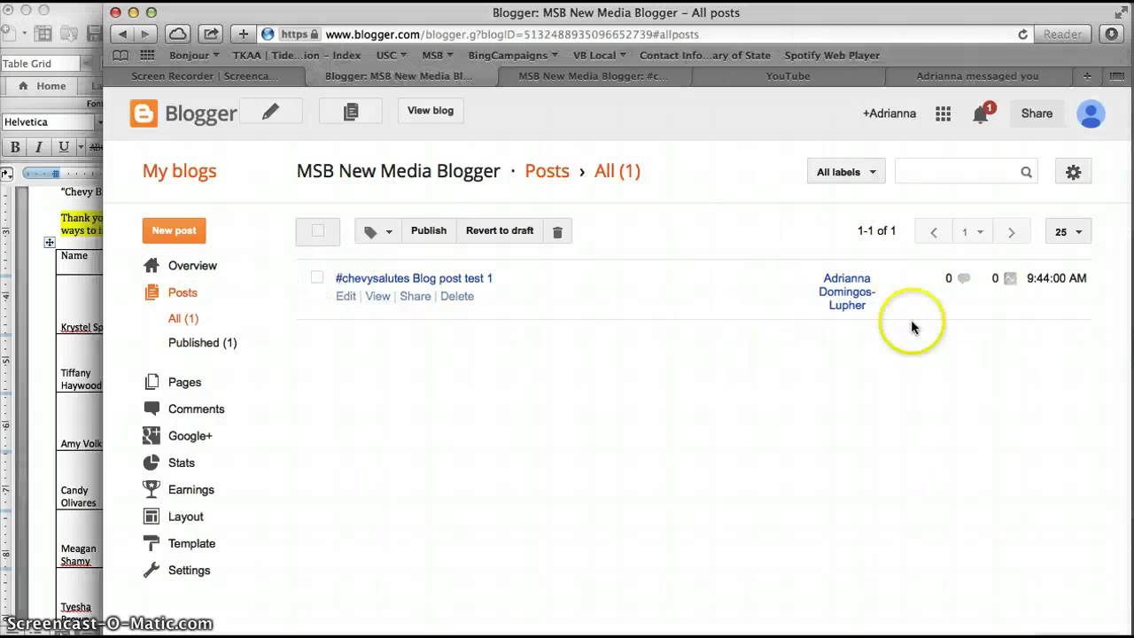The width and height of the screenshot is (1134, 638).
Task: Click the search magnifier icon
Action: pyautogui.click(x=1026, y=172)
